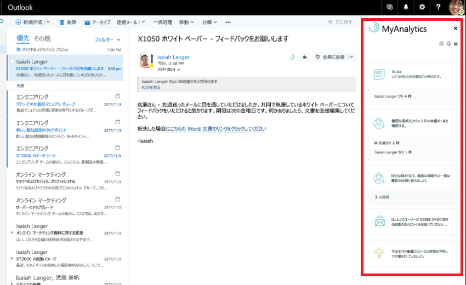Click タスクを見る link
This screenshot has width=466, height=285.
click(150, 88)
